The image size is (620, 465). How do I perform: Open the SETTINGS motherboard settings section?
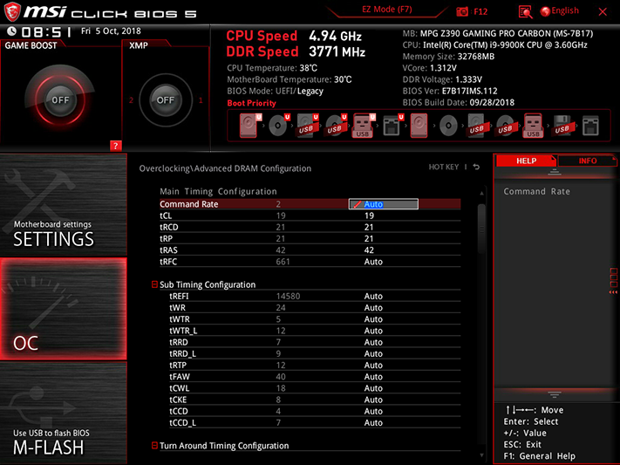click(64, 205)
